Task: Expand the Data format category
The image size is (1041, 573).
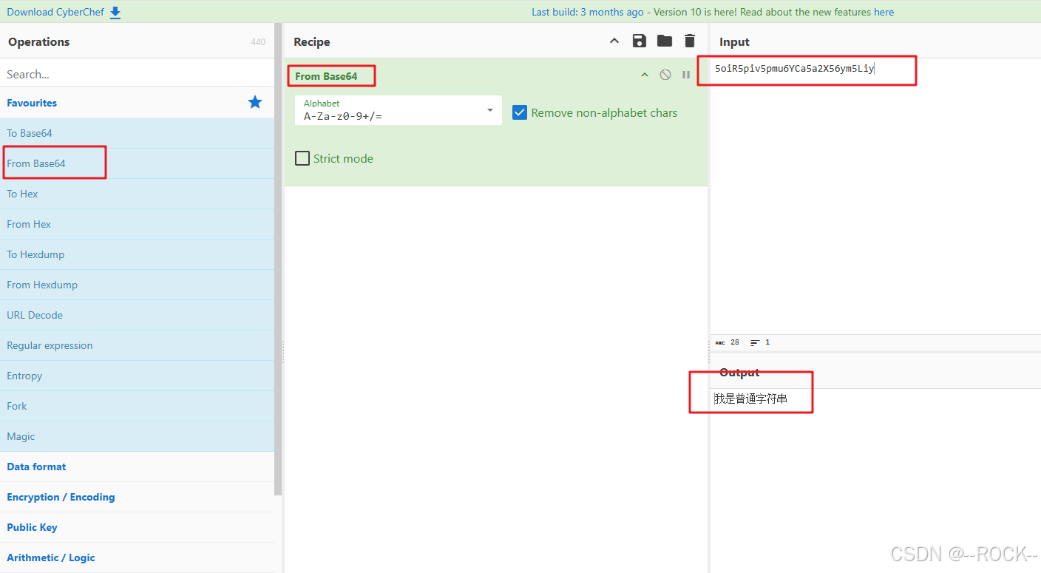Action: pos(36,467)
